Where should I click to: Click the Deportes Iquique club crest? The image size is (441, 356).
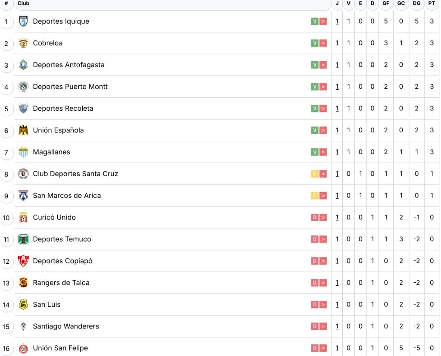[x=23, y=21]
